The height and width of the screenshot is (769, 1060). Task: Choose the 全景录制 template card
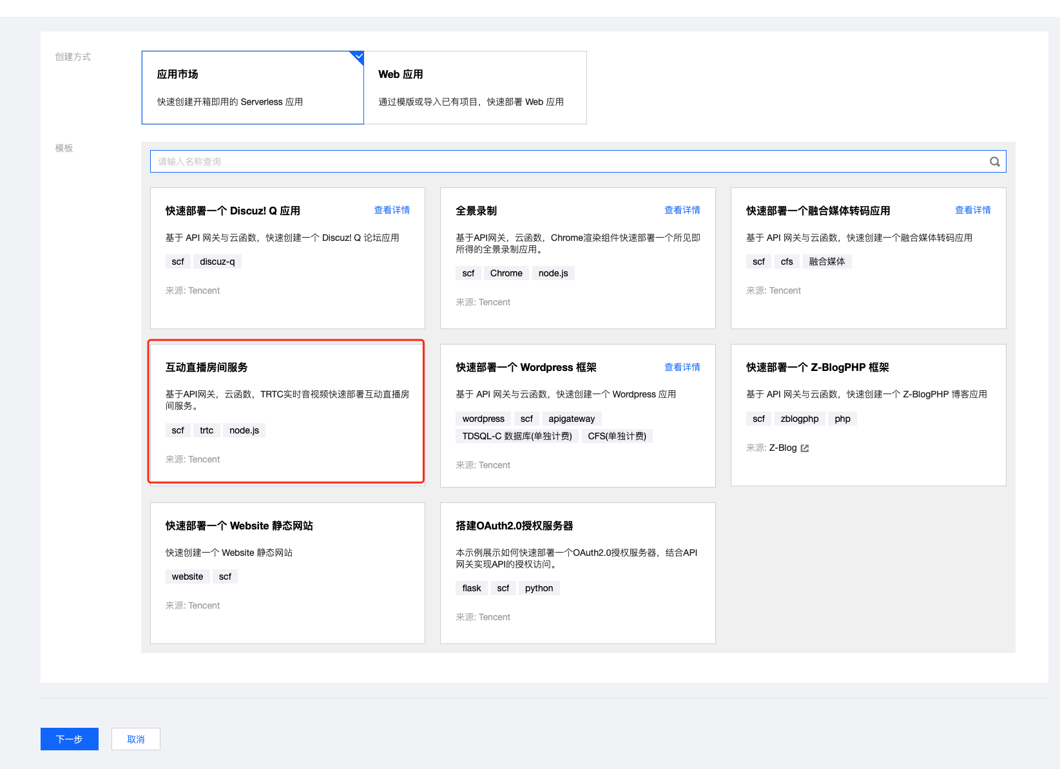pyautogui.click(x=577, y=258)
